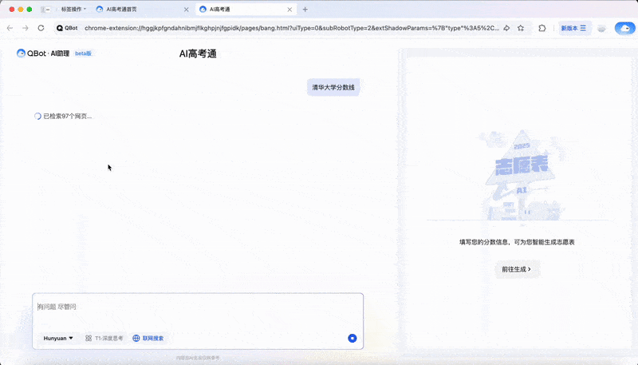Toggle 联网搜索 web search
The image size is (638, 365).
pos(148,338)
